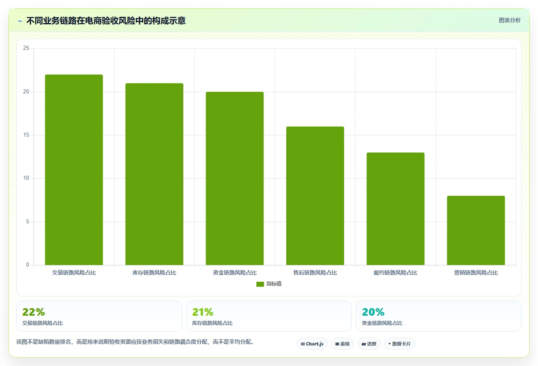The height and width of the screenshot is (366, 538).
Task: Click the 履约链路风险占比 x-axis label
Action: [395, 273]
